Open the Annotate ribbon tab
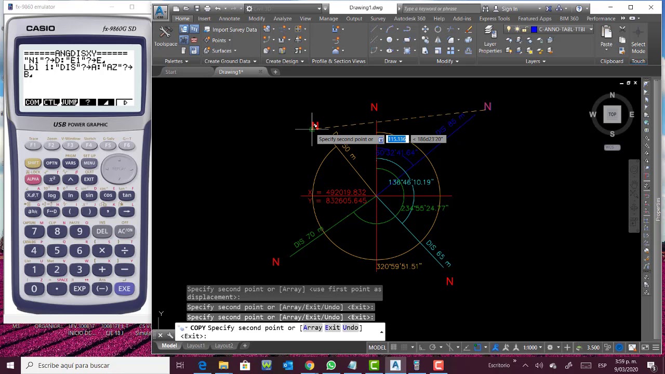Image resolution: width=665 pixels, height=374 pixels. coord(229,19)
